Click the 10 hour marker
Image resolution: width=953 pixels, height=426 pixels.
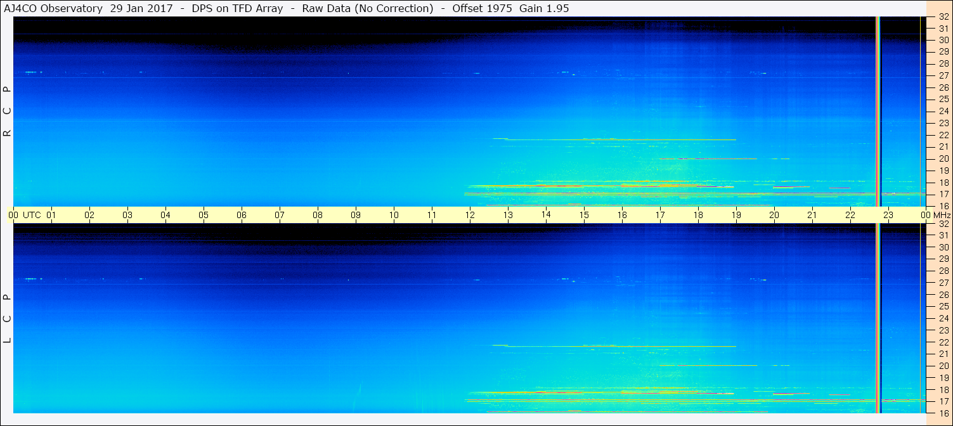click(394, 215)
